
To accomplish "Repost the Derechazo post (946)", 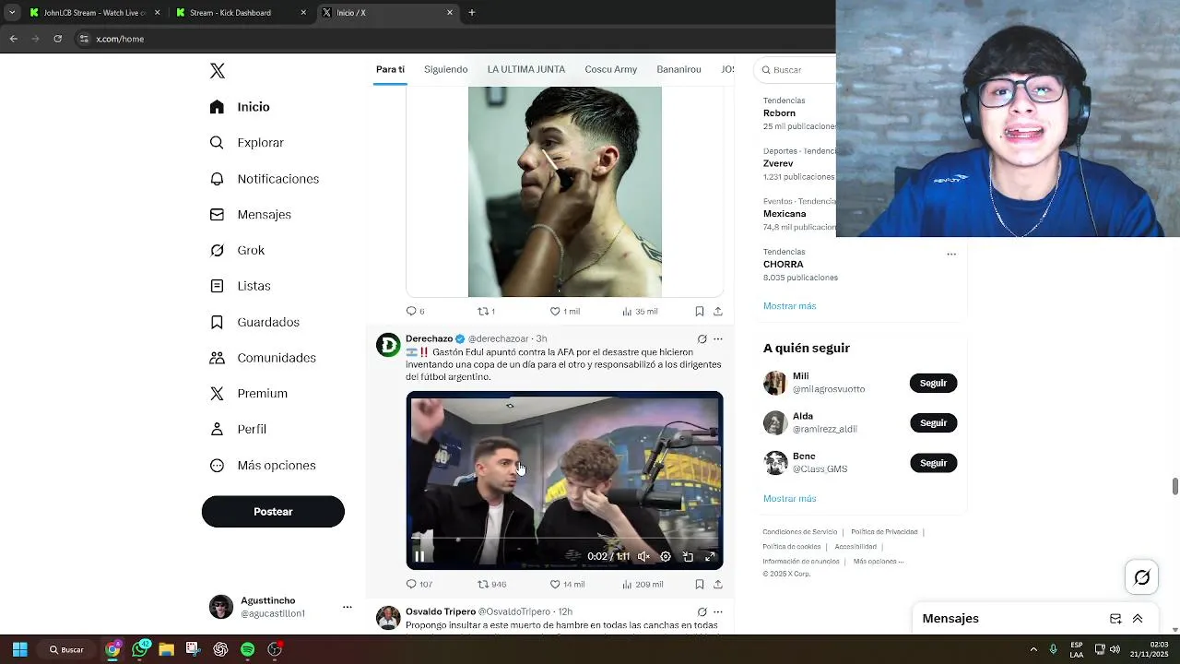I will [x=491, y=585].
